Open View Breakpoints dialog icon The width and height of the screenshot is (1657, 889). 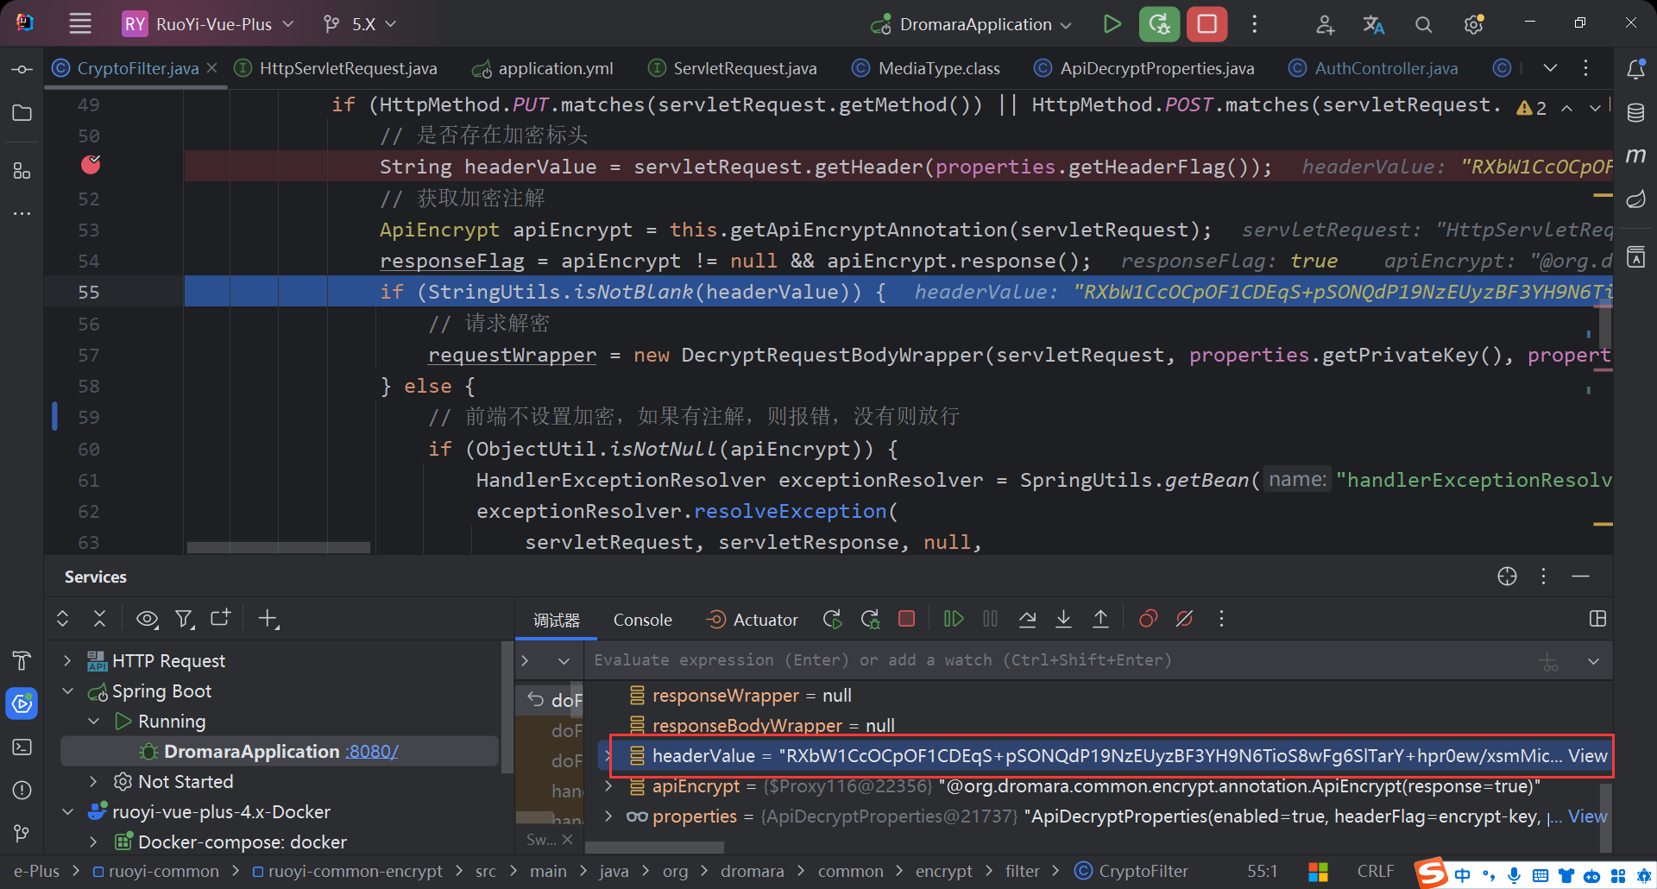(x=1148, y=619)
